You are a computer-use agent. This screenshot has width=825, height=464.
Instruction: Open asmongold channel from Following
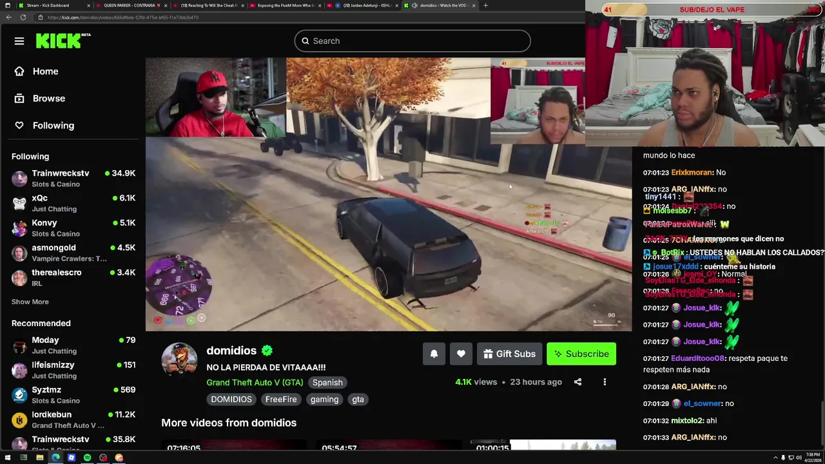coord(73,253)
